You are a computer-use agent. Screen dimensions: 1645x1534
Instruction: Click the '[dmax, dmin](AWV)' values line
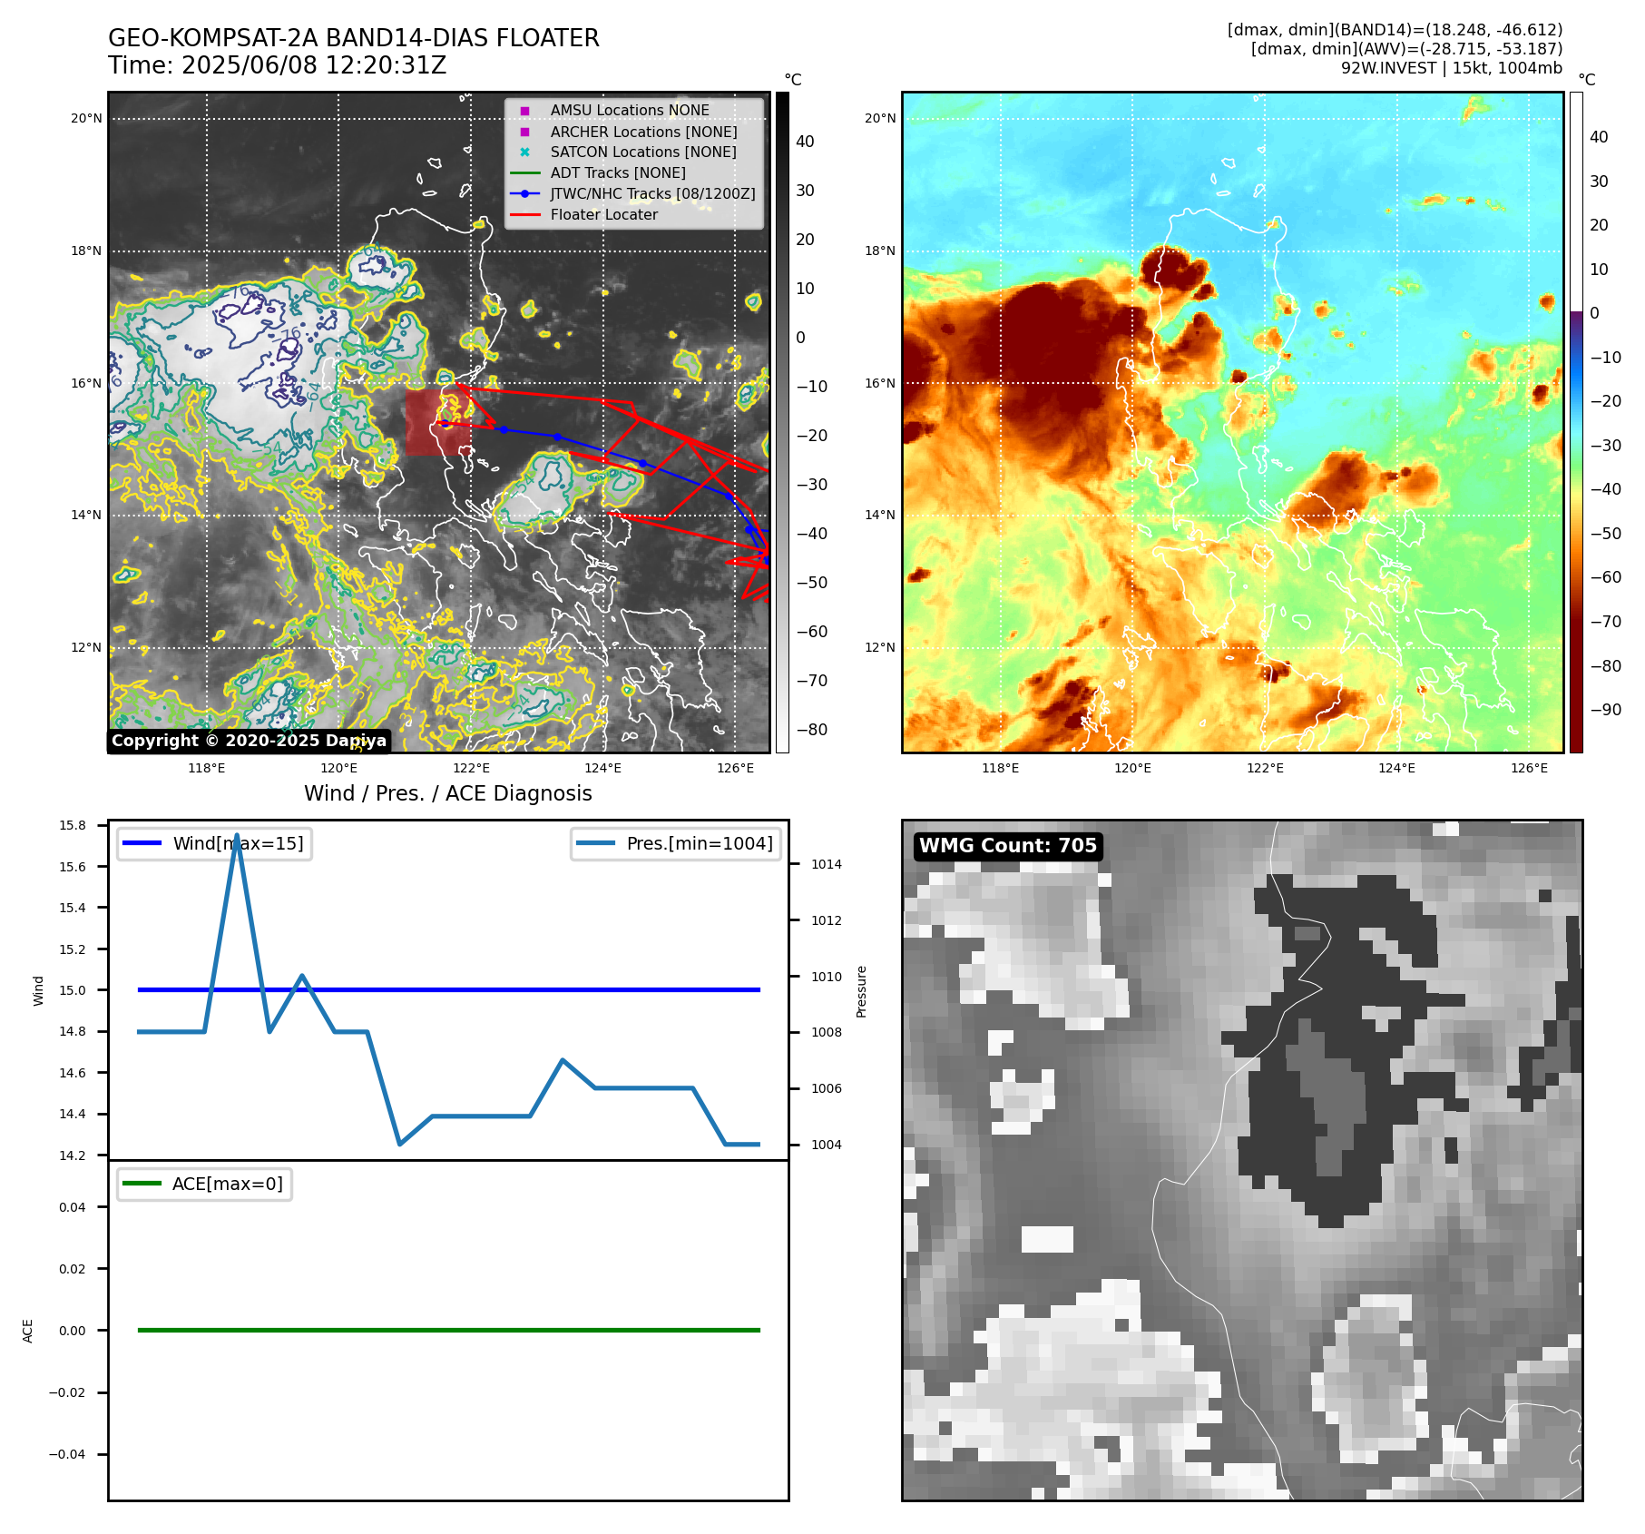[x=1407, y=49]
